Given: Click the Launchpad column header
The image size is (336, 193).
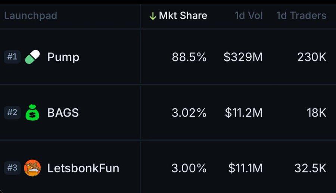Looking at the screenshot, I should 31,16.
